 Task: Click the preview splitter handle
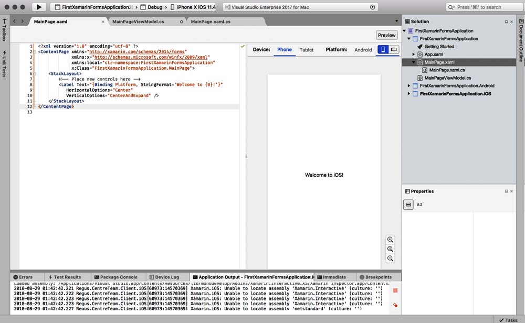pos(246,156)
